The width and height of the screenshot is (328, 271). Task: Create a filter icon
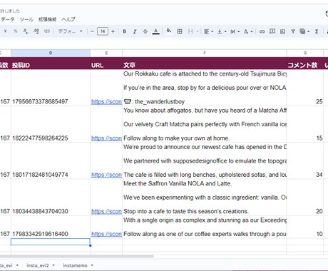[293, 31]
